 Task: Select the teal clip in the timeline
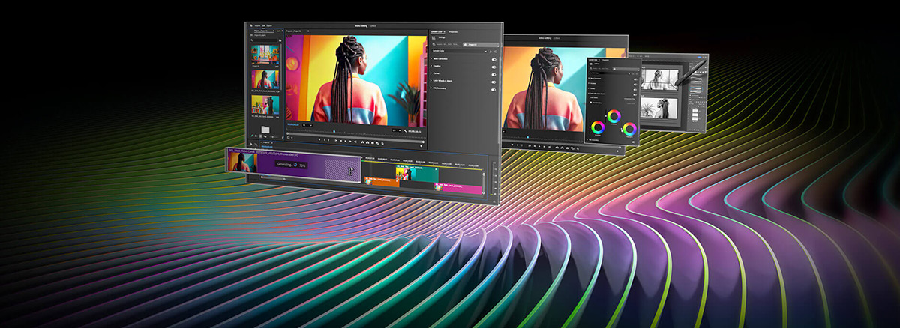click(x=417, y=172)
